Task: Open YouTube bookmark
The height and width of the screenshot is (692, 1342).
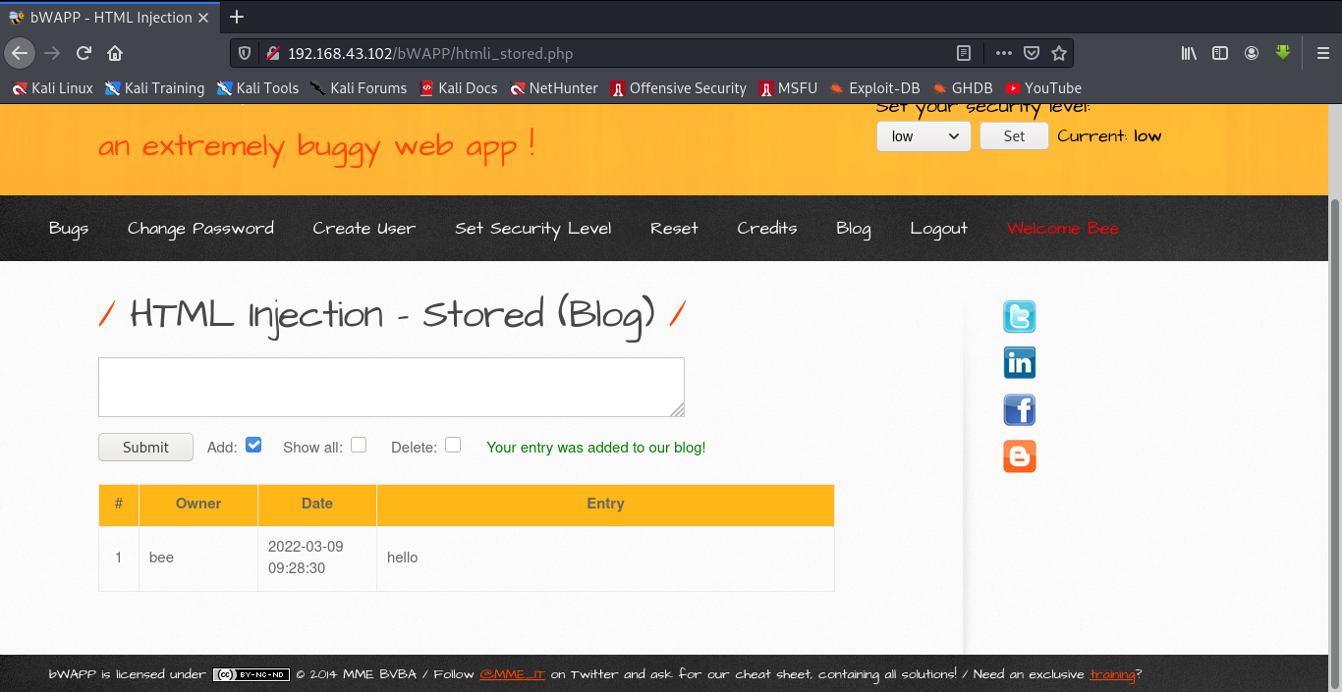Action: click(x=1043, y=88)
